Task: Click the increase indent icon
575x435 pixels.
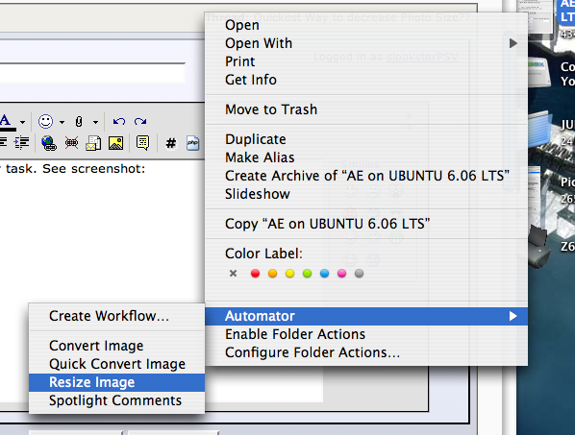Action: pyautogui.click(x=22, y=143)
